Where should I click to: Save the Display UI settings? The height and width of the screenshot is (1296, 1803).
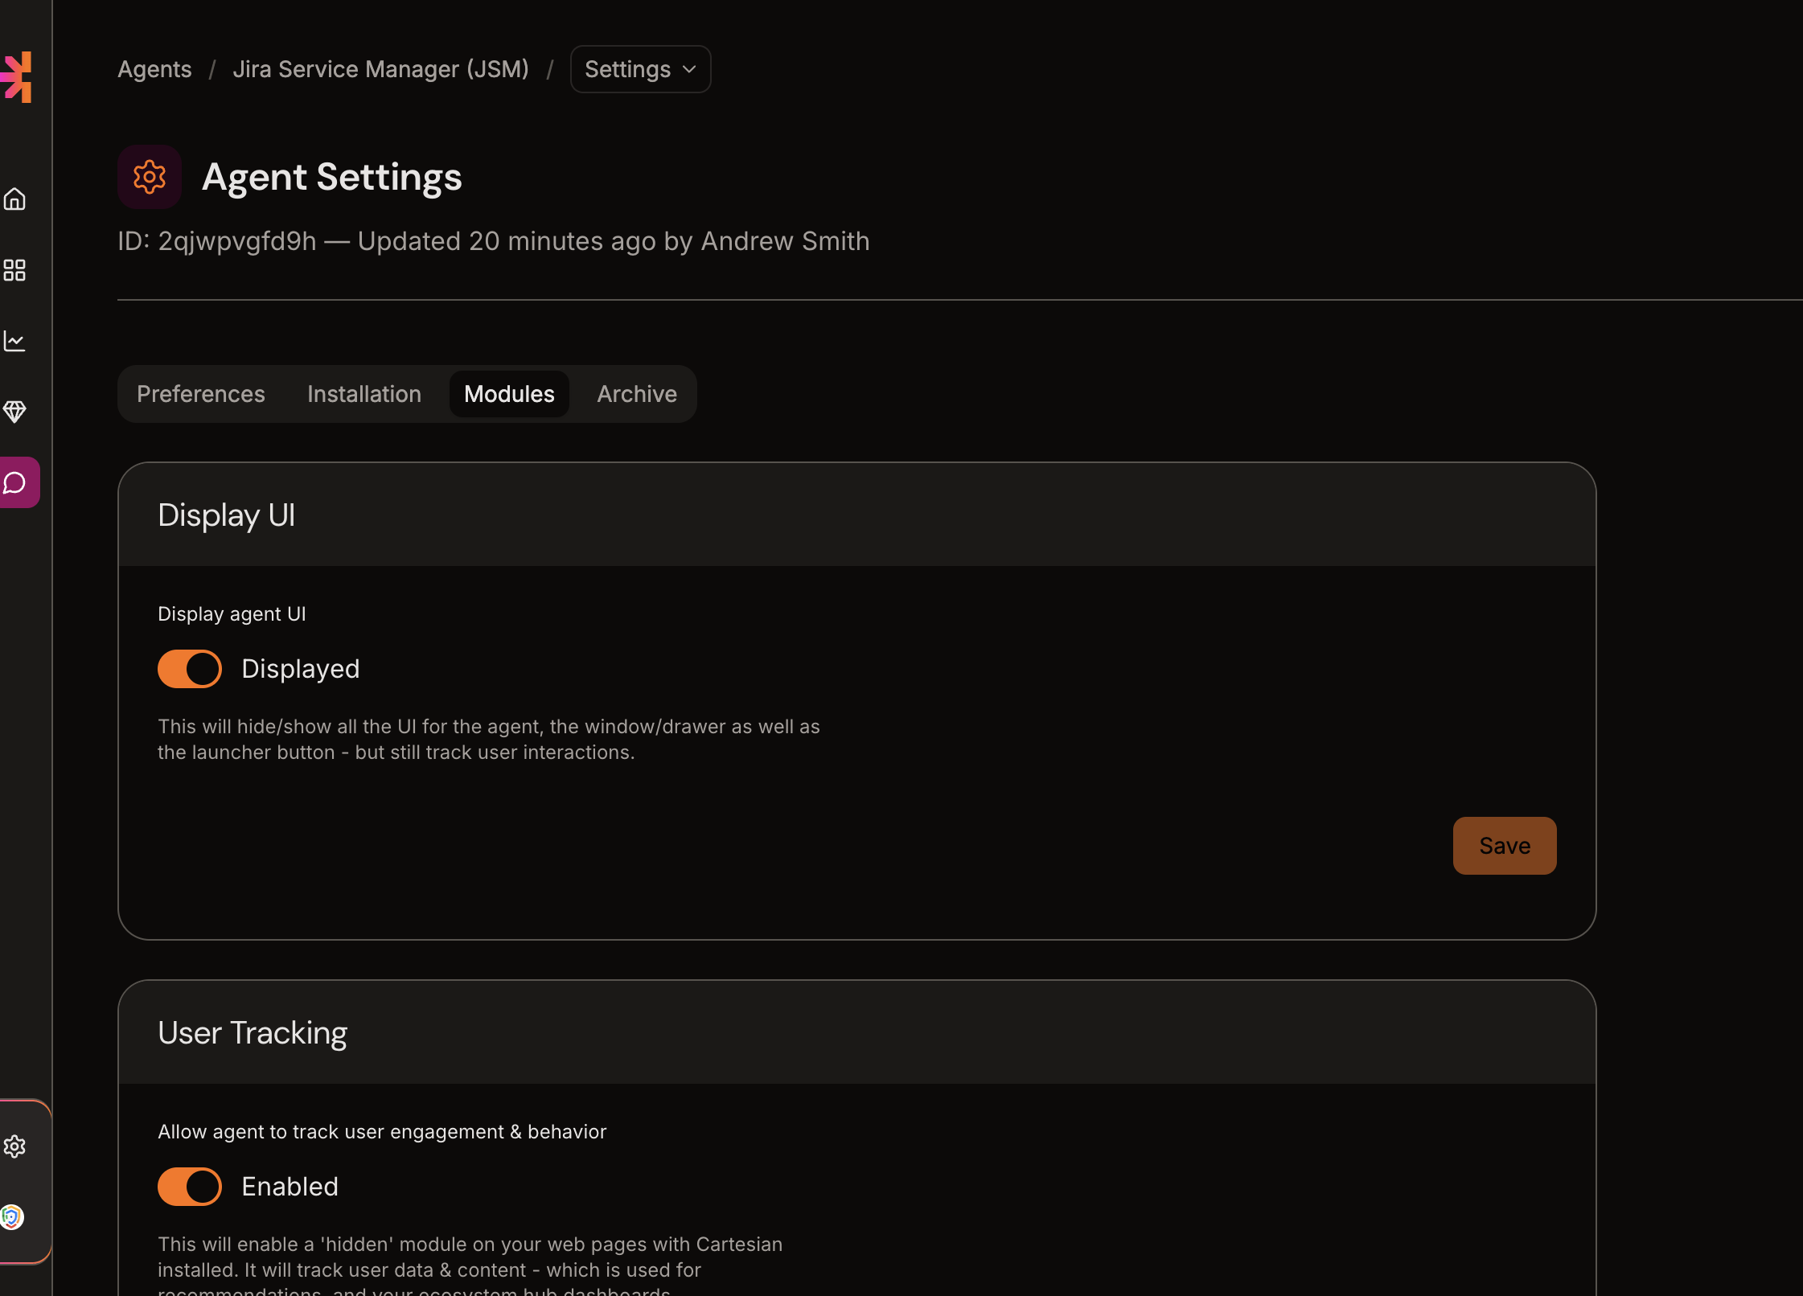click(x=1505, y=846)
